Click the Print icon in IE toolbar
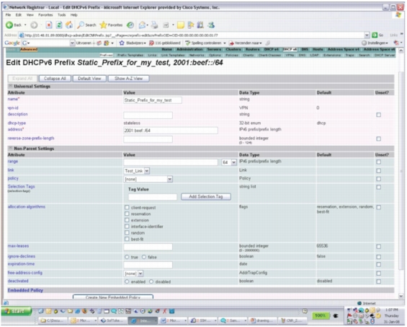 [x=155, y=25]
